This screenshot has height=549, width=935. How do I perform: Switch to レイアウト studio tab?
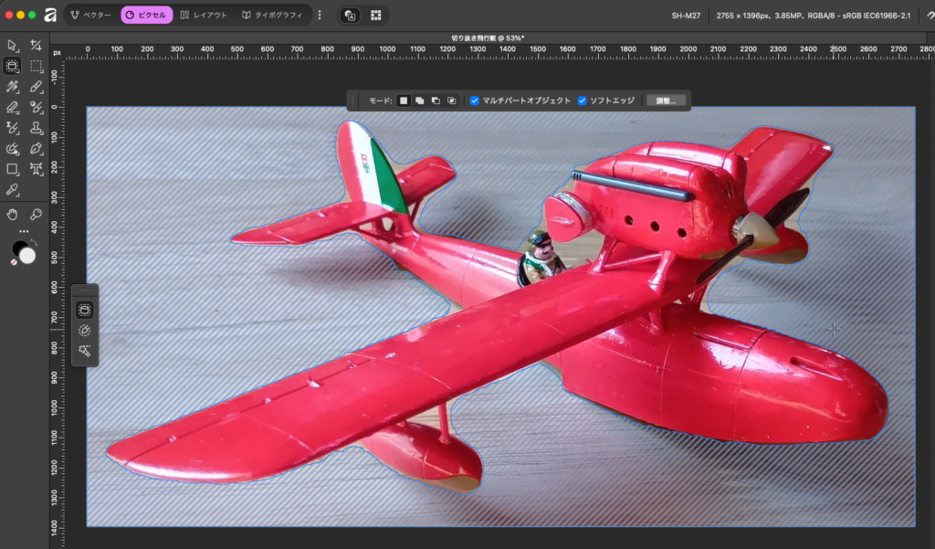(204, 15)
